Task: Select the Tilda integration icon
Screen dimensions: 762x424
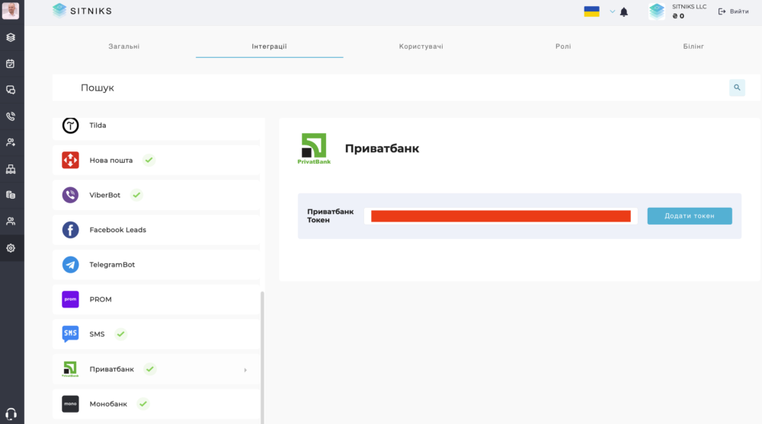Action: pyautogui.click(x=70, y=126)
